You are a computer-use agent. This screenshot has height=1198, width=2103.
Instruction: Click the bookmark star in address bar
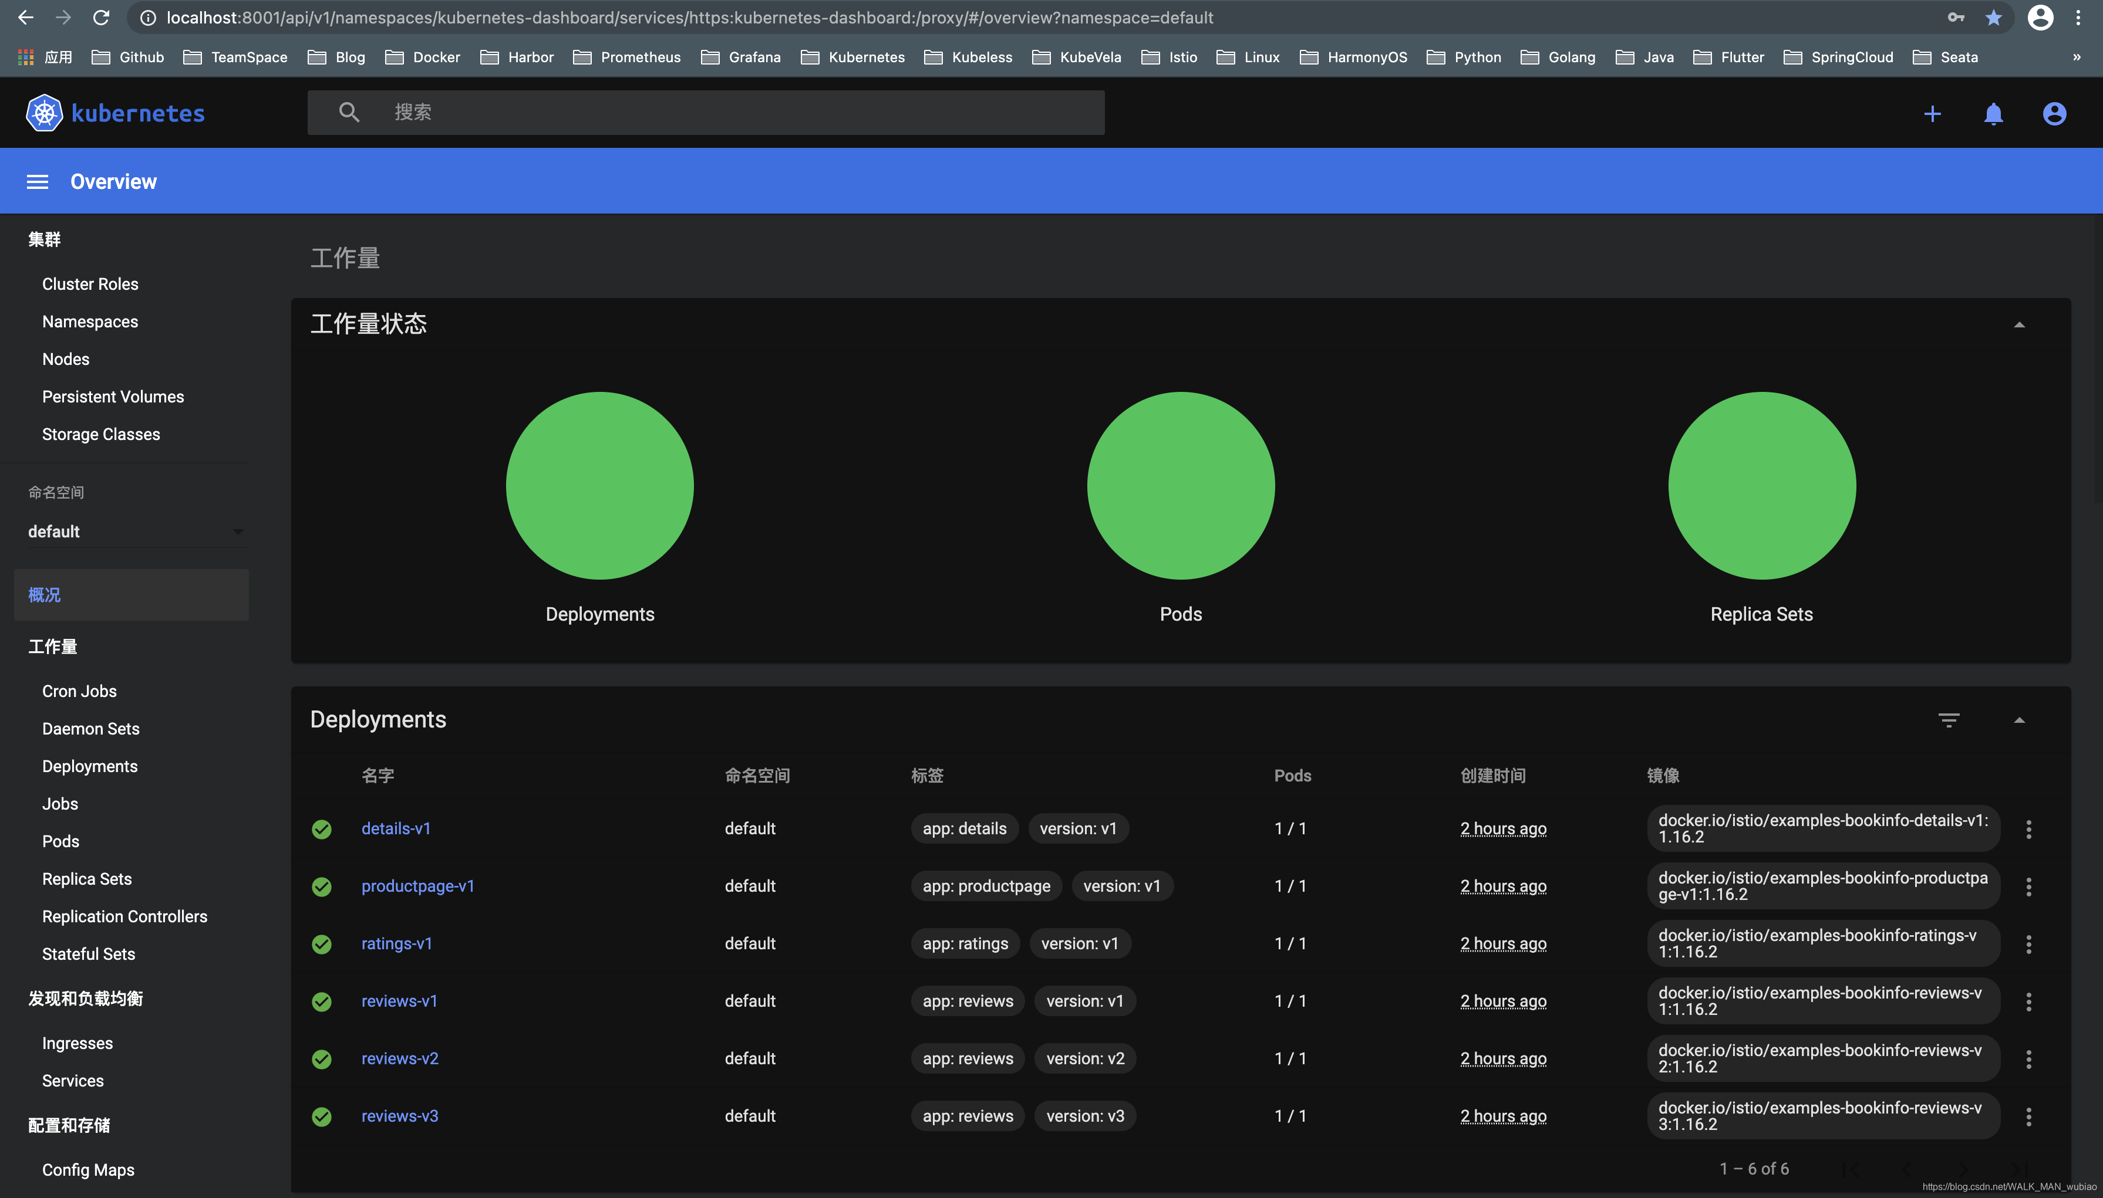tap(1993, 17)
